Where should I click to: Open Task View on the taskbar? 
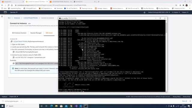pyautogui.click(x=46, y=106)
